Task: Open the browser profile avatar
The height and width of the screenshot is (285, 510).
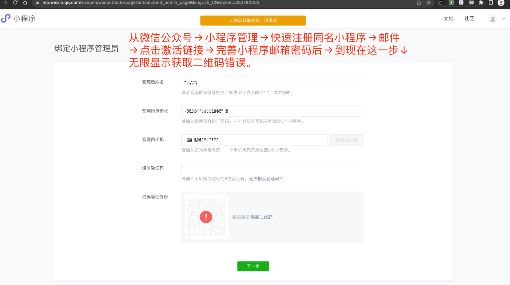Action: pos(501,2)
